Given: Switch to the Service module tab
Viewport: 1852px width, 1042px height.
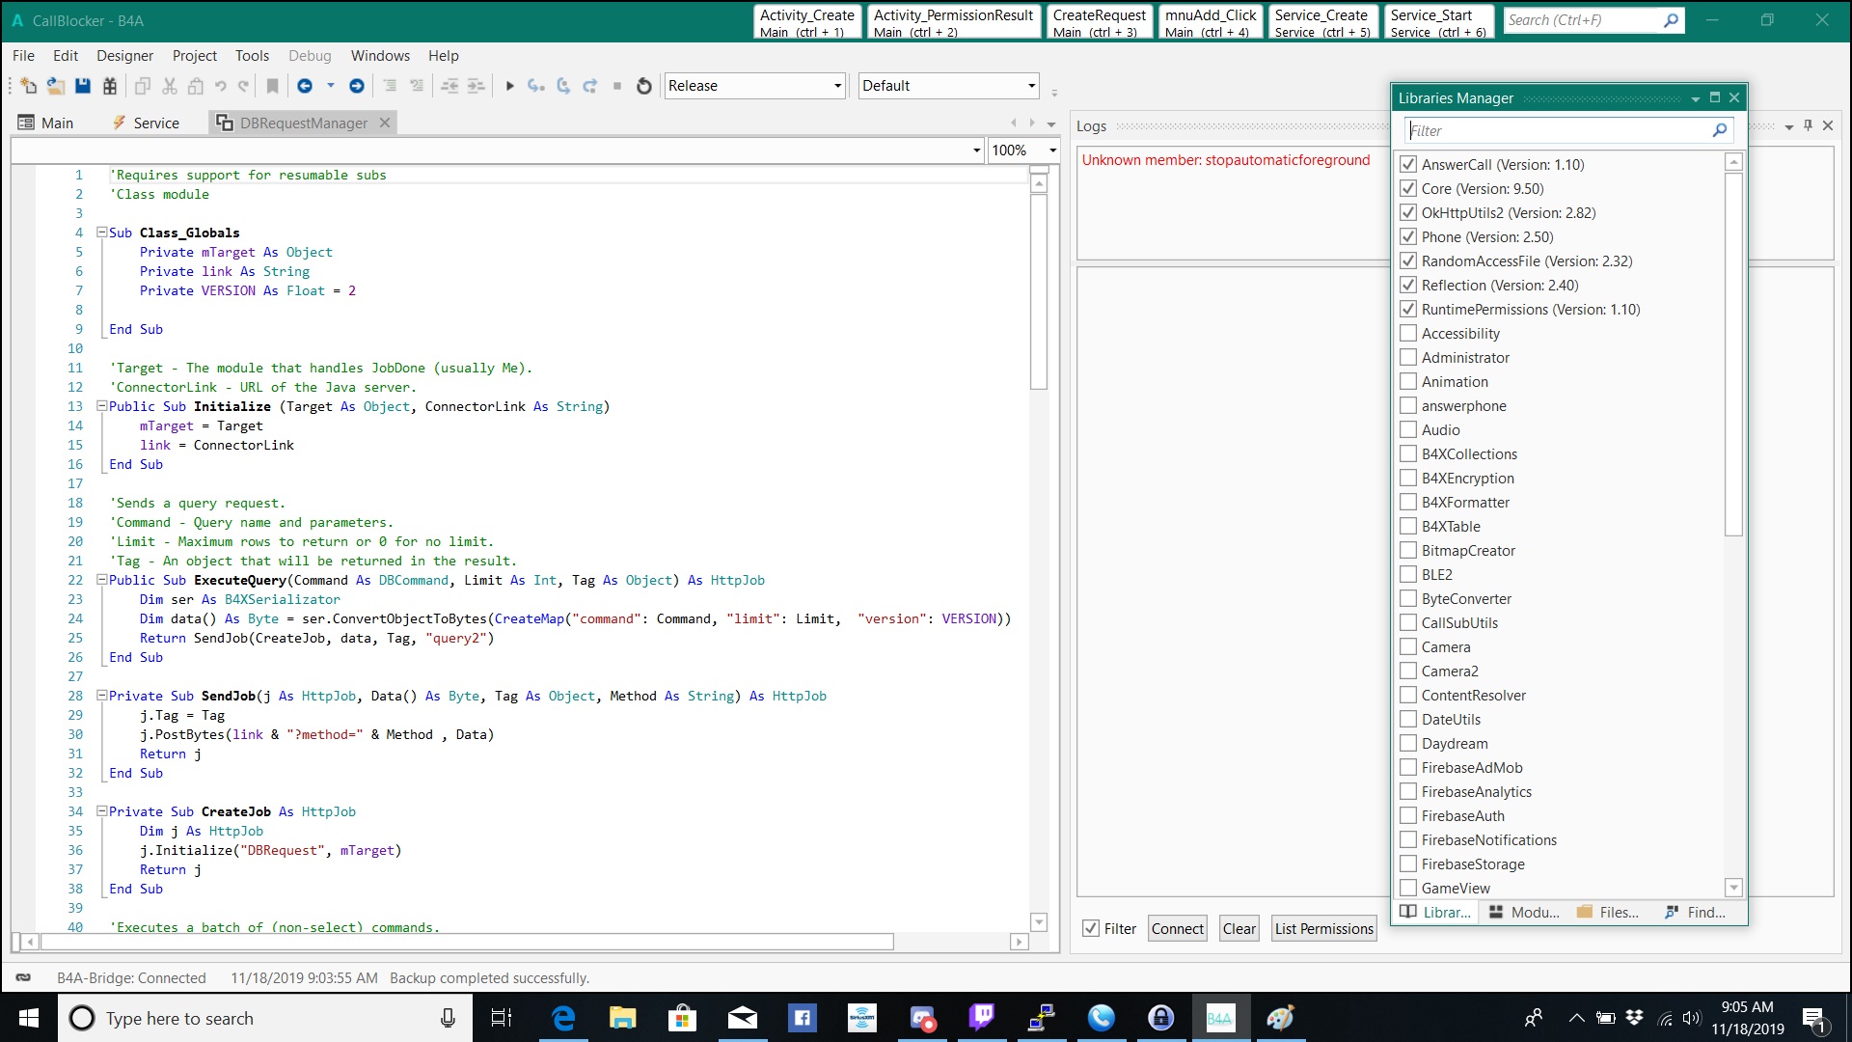Looking at the screenshot, I should click(147, 123).
